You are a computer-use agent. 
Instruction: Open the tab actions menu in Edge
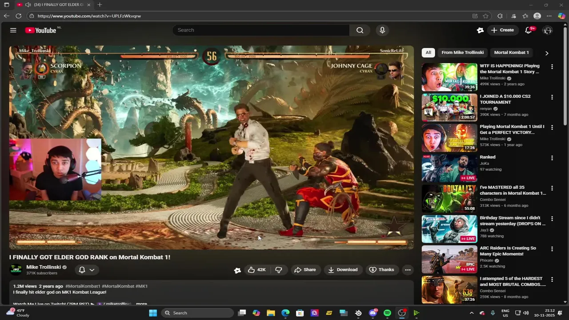click(x=7, y=4)
